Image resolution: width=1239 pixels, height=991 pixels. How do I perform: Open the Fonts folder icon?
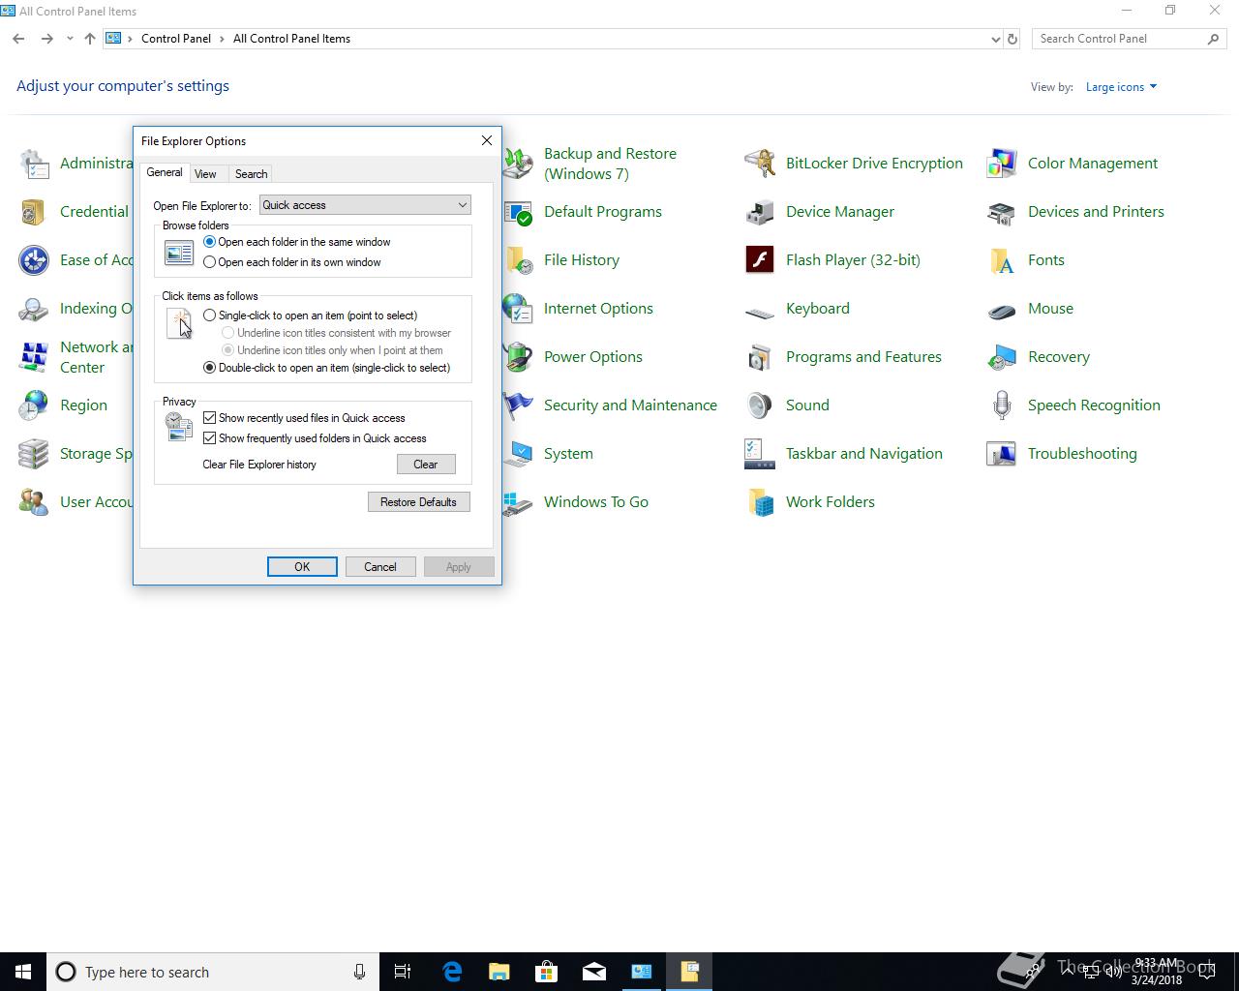pos(1002,260)
